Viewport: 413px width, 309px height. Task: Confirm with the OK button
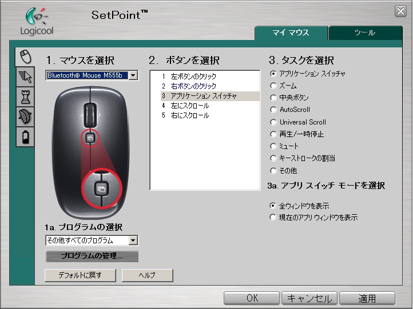pos(252,298)
